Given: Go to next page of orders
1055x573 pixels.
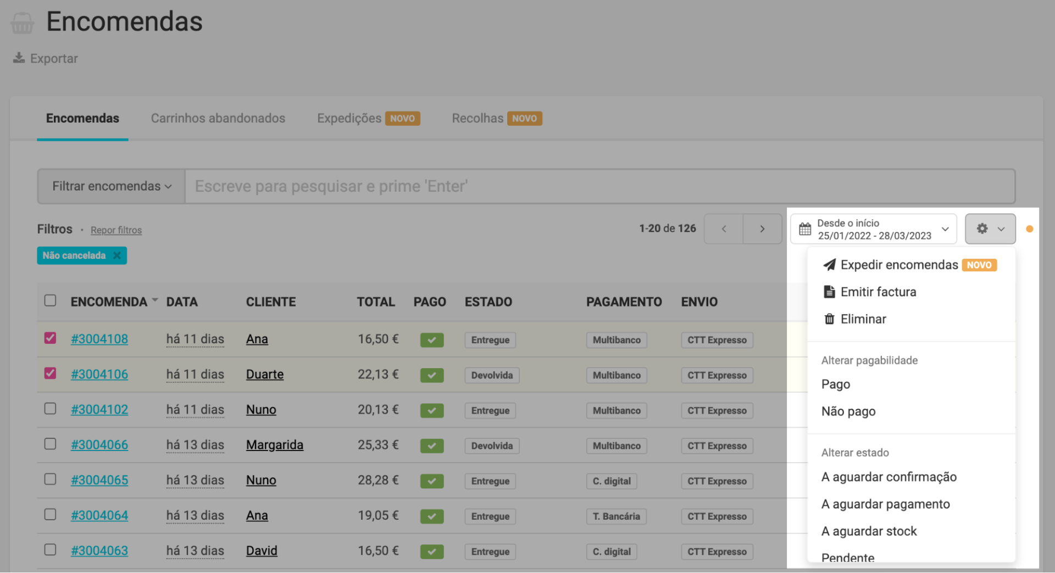Looking at the screenshot, I should coord(762,229).
